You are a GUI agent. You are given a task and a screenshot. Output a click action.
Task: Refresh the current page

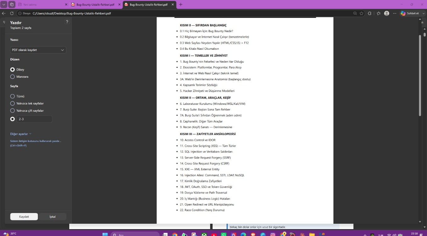[x=12, y=14]
